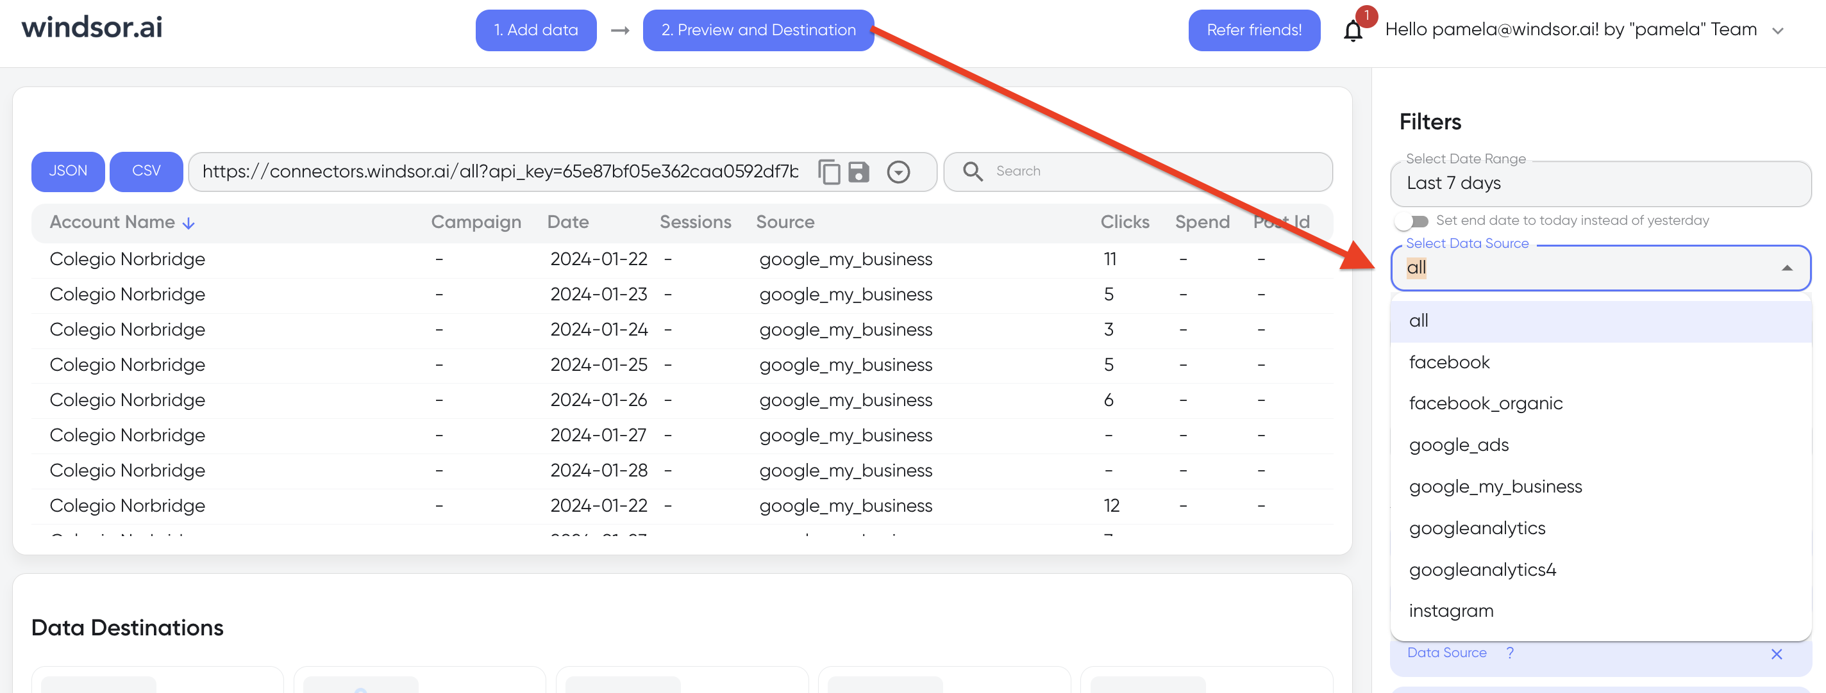Click the Campaign column header

coord(476,222)
